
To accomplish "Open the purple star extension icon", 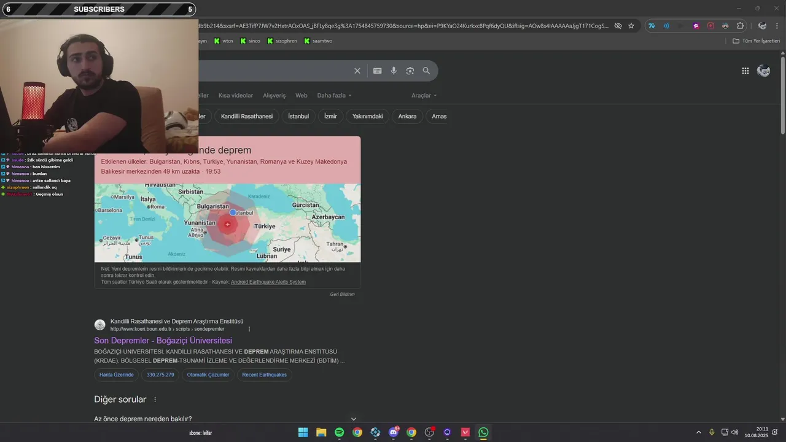I will click(x=696, y=26).
